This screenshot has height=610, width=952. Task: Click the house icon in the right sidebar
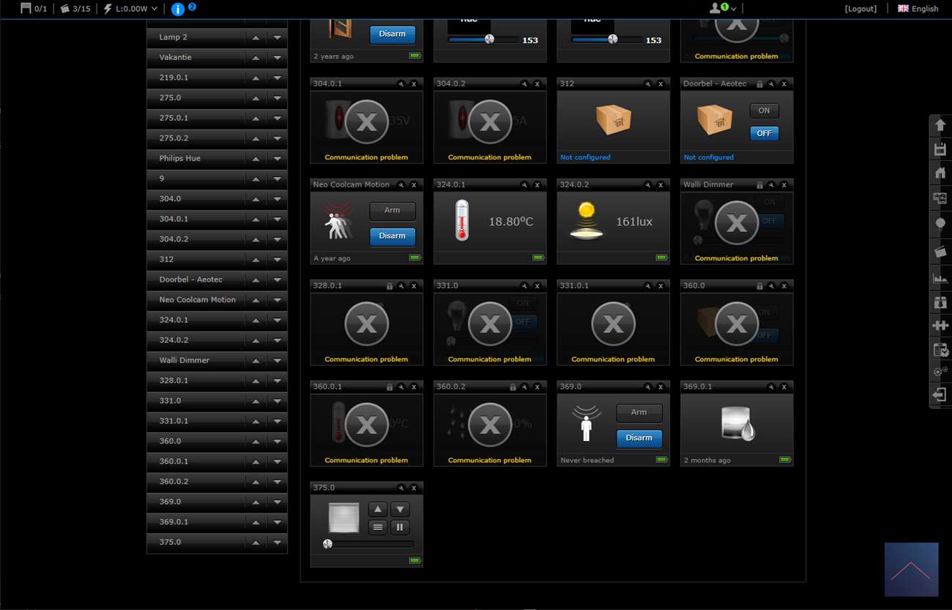click(x=940, y=173)
